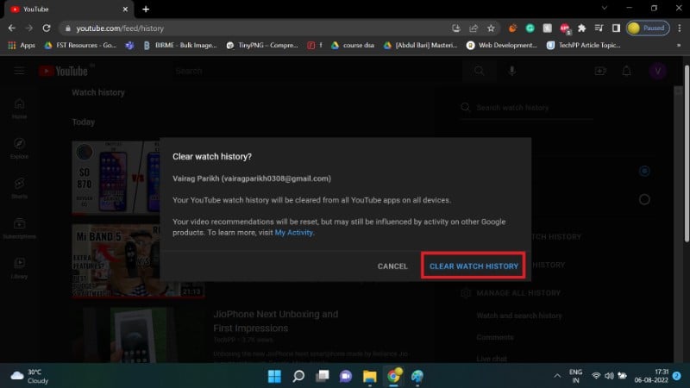Image resolution: width=690 pixels, height=388 pixels.
Task: Open the red ABP extension icon
Action: [565, 28]
